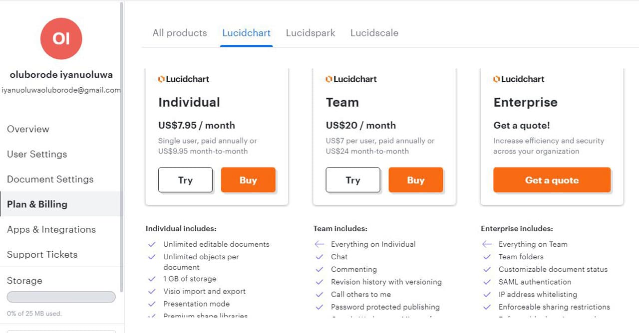Click checkmark next to Visio import and export
Screen dimensions: 639x333
tap(152, 291)
